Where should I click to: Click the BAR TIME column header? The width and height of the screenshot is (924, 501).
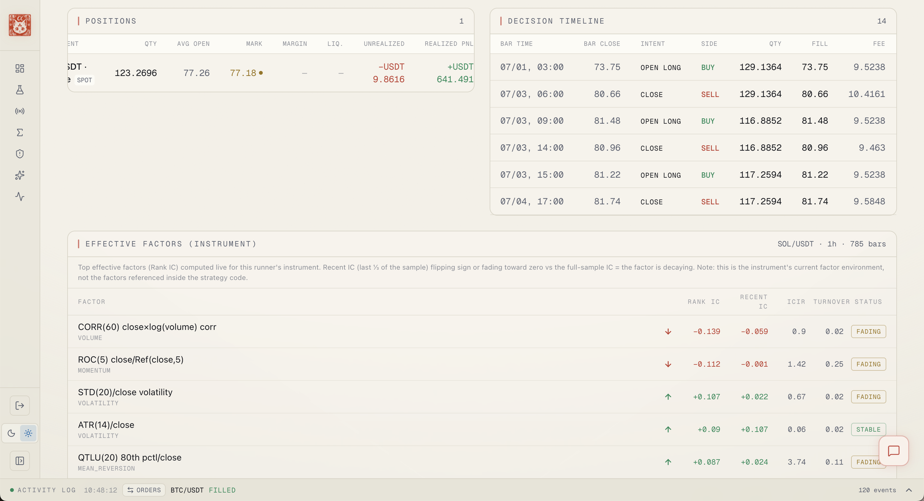pos(516,44)
